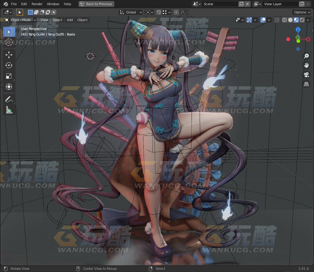The width and height of the screenshot is (314, 272).
Task: Expand the Options dropdown
Action: pyautogui.click(x=302, y=12)
